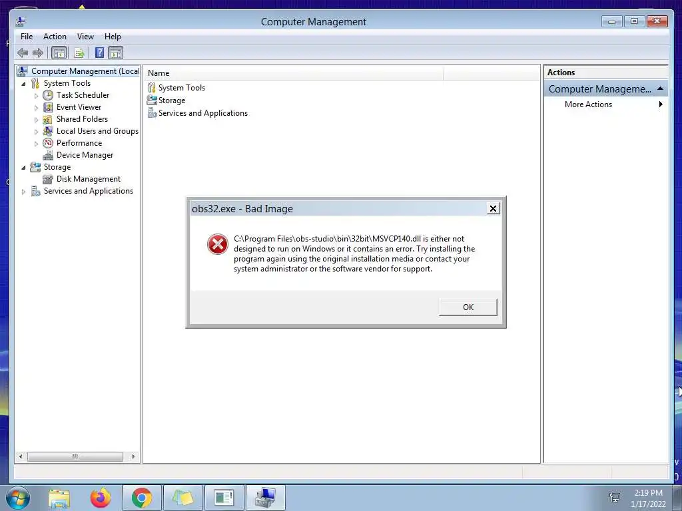
Task: Collapse the Computer Management actions section arrow
Action: [660, 88]
